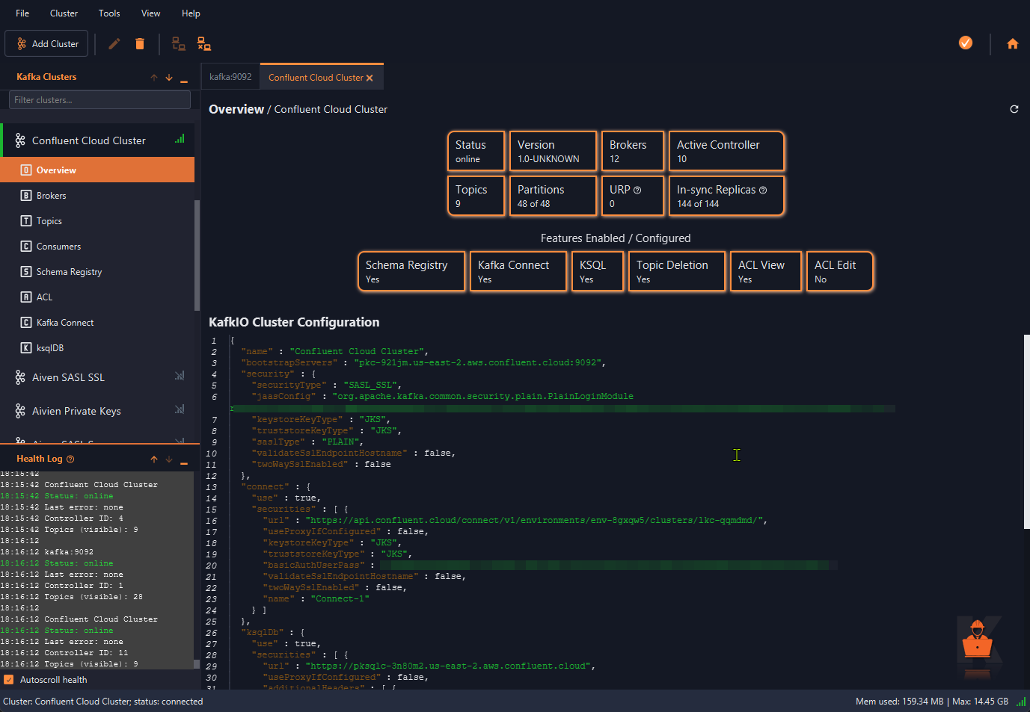
Task: Click Confluent Cloud Cluster signal strength icon
Action: click(x=180, y=139)
